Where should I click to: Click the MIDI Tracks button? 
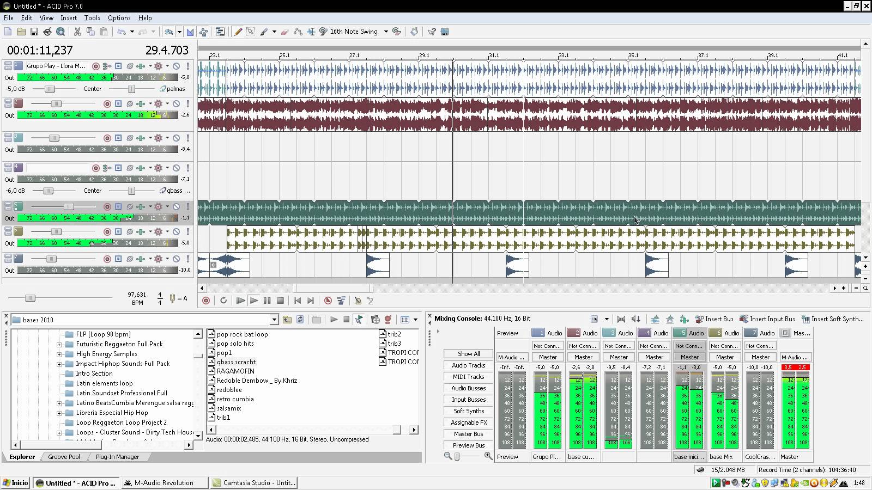468,377
